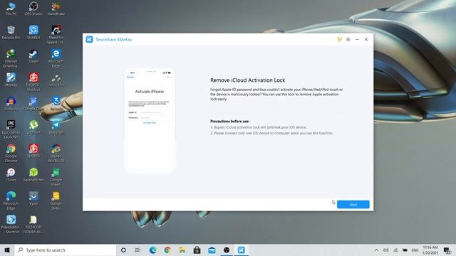Open Steam desktop shortcut
The image size is (456, 256).
[33, 56]
